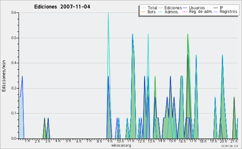Click the '2 h' x-axis tick label
This screenshot has width=242, height=149.
[38, 141]
